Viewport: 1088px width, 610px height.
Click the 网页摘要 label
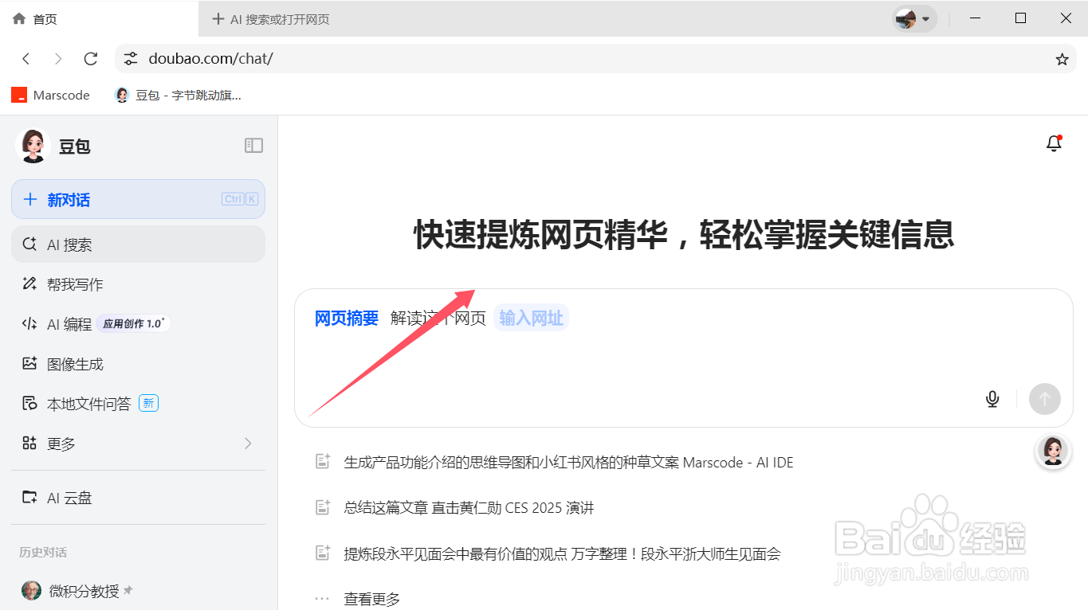[x=347, y=319]
